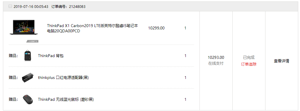Image resolution: width=300 pixels, height=111 pixels.
Task: Click the 查看详情 view details button
Action: pyautogui.click(x=282, y=61)
